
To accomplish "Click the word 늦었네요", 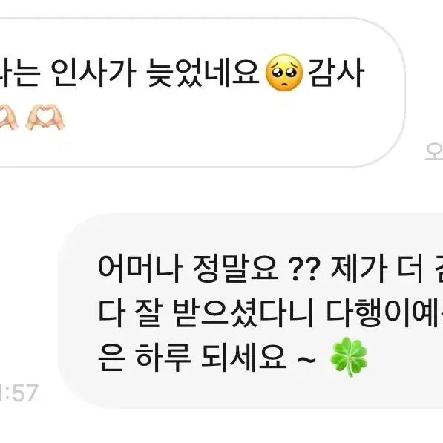I will [203, 73].
